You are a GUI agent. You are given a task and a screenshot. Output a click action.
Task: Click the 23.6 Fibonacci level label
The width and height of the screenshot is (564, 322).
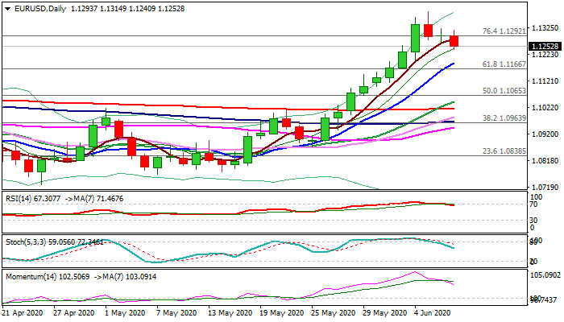tap(504, 151)
